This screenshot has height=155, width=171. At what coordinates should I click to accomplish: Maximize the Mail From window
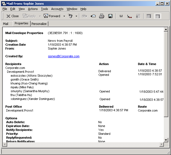pos(162,4)
